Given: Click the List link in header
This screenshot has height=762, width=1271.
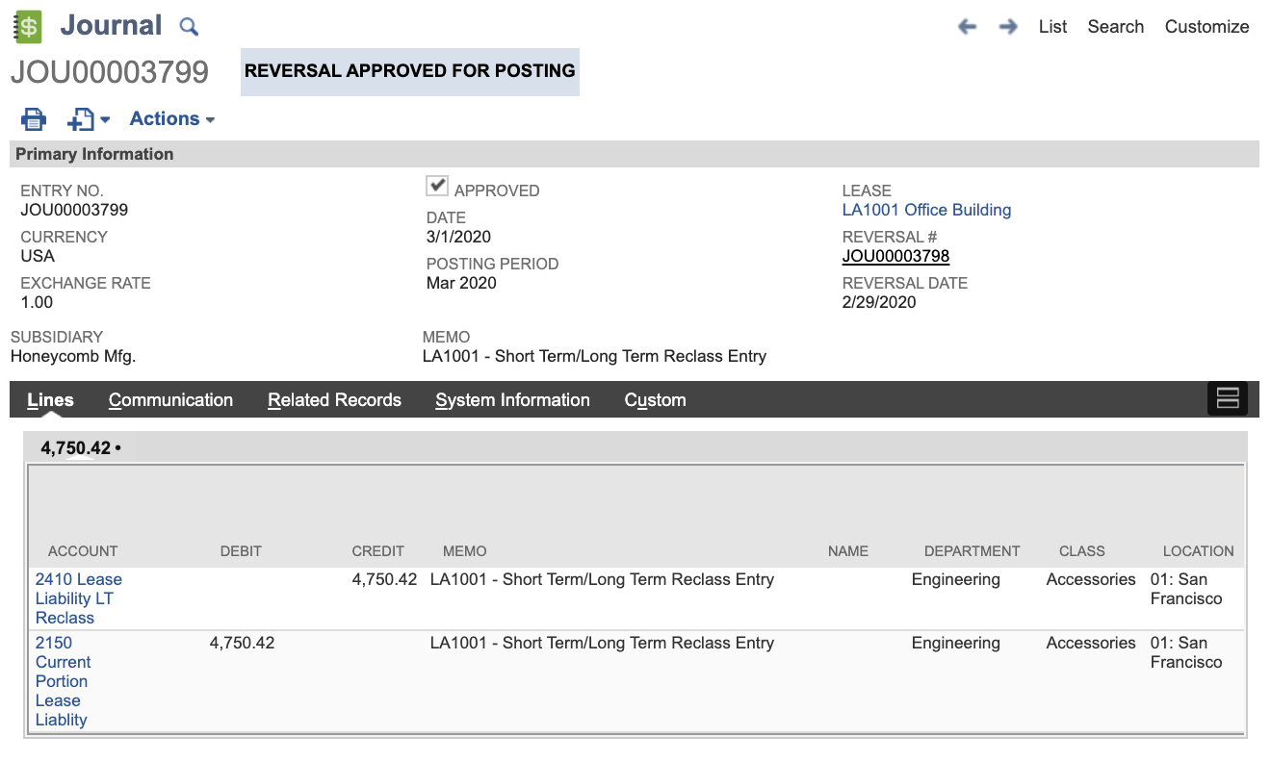Looking at the screenshot, I should (1052, 27).
